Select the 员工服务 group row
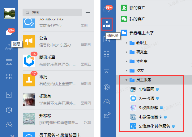 (154, 80)
